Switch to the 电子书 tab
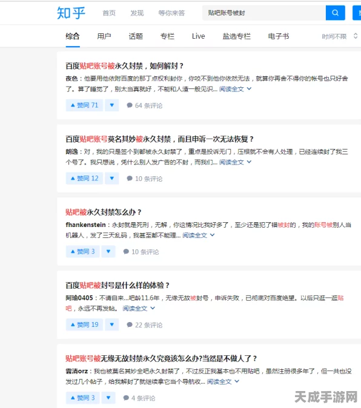This screenshot has width=361, height=408. (x=279, y=36)
